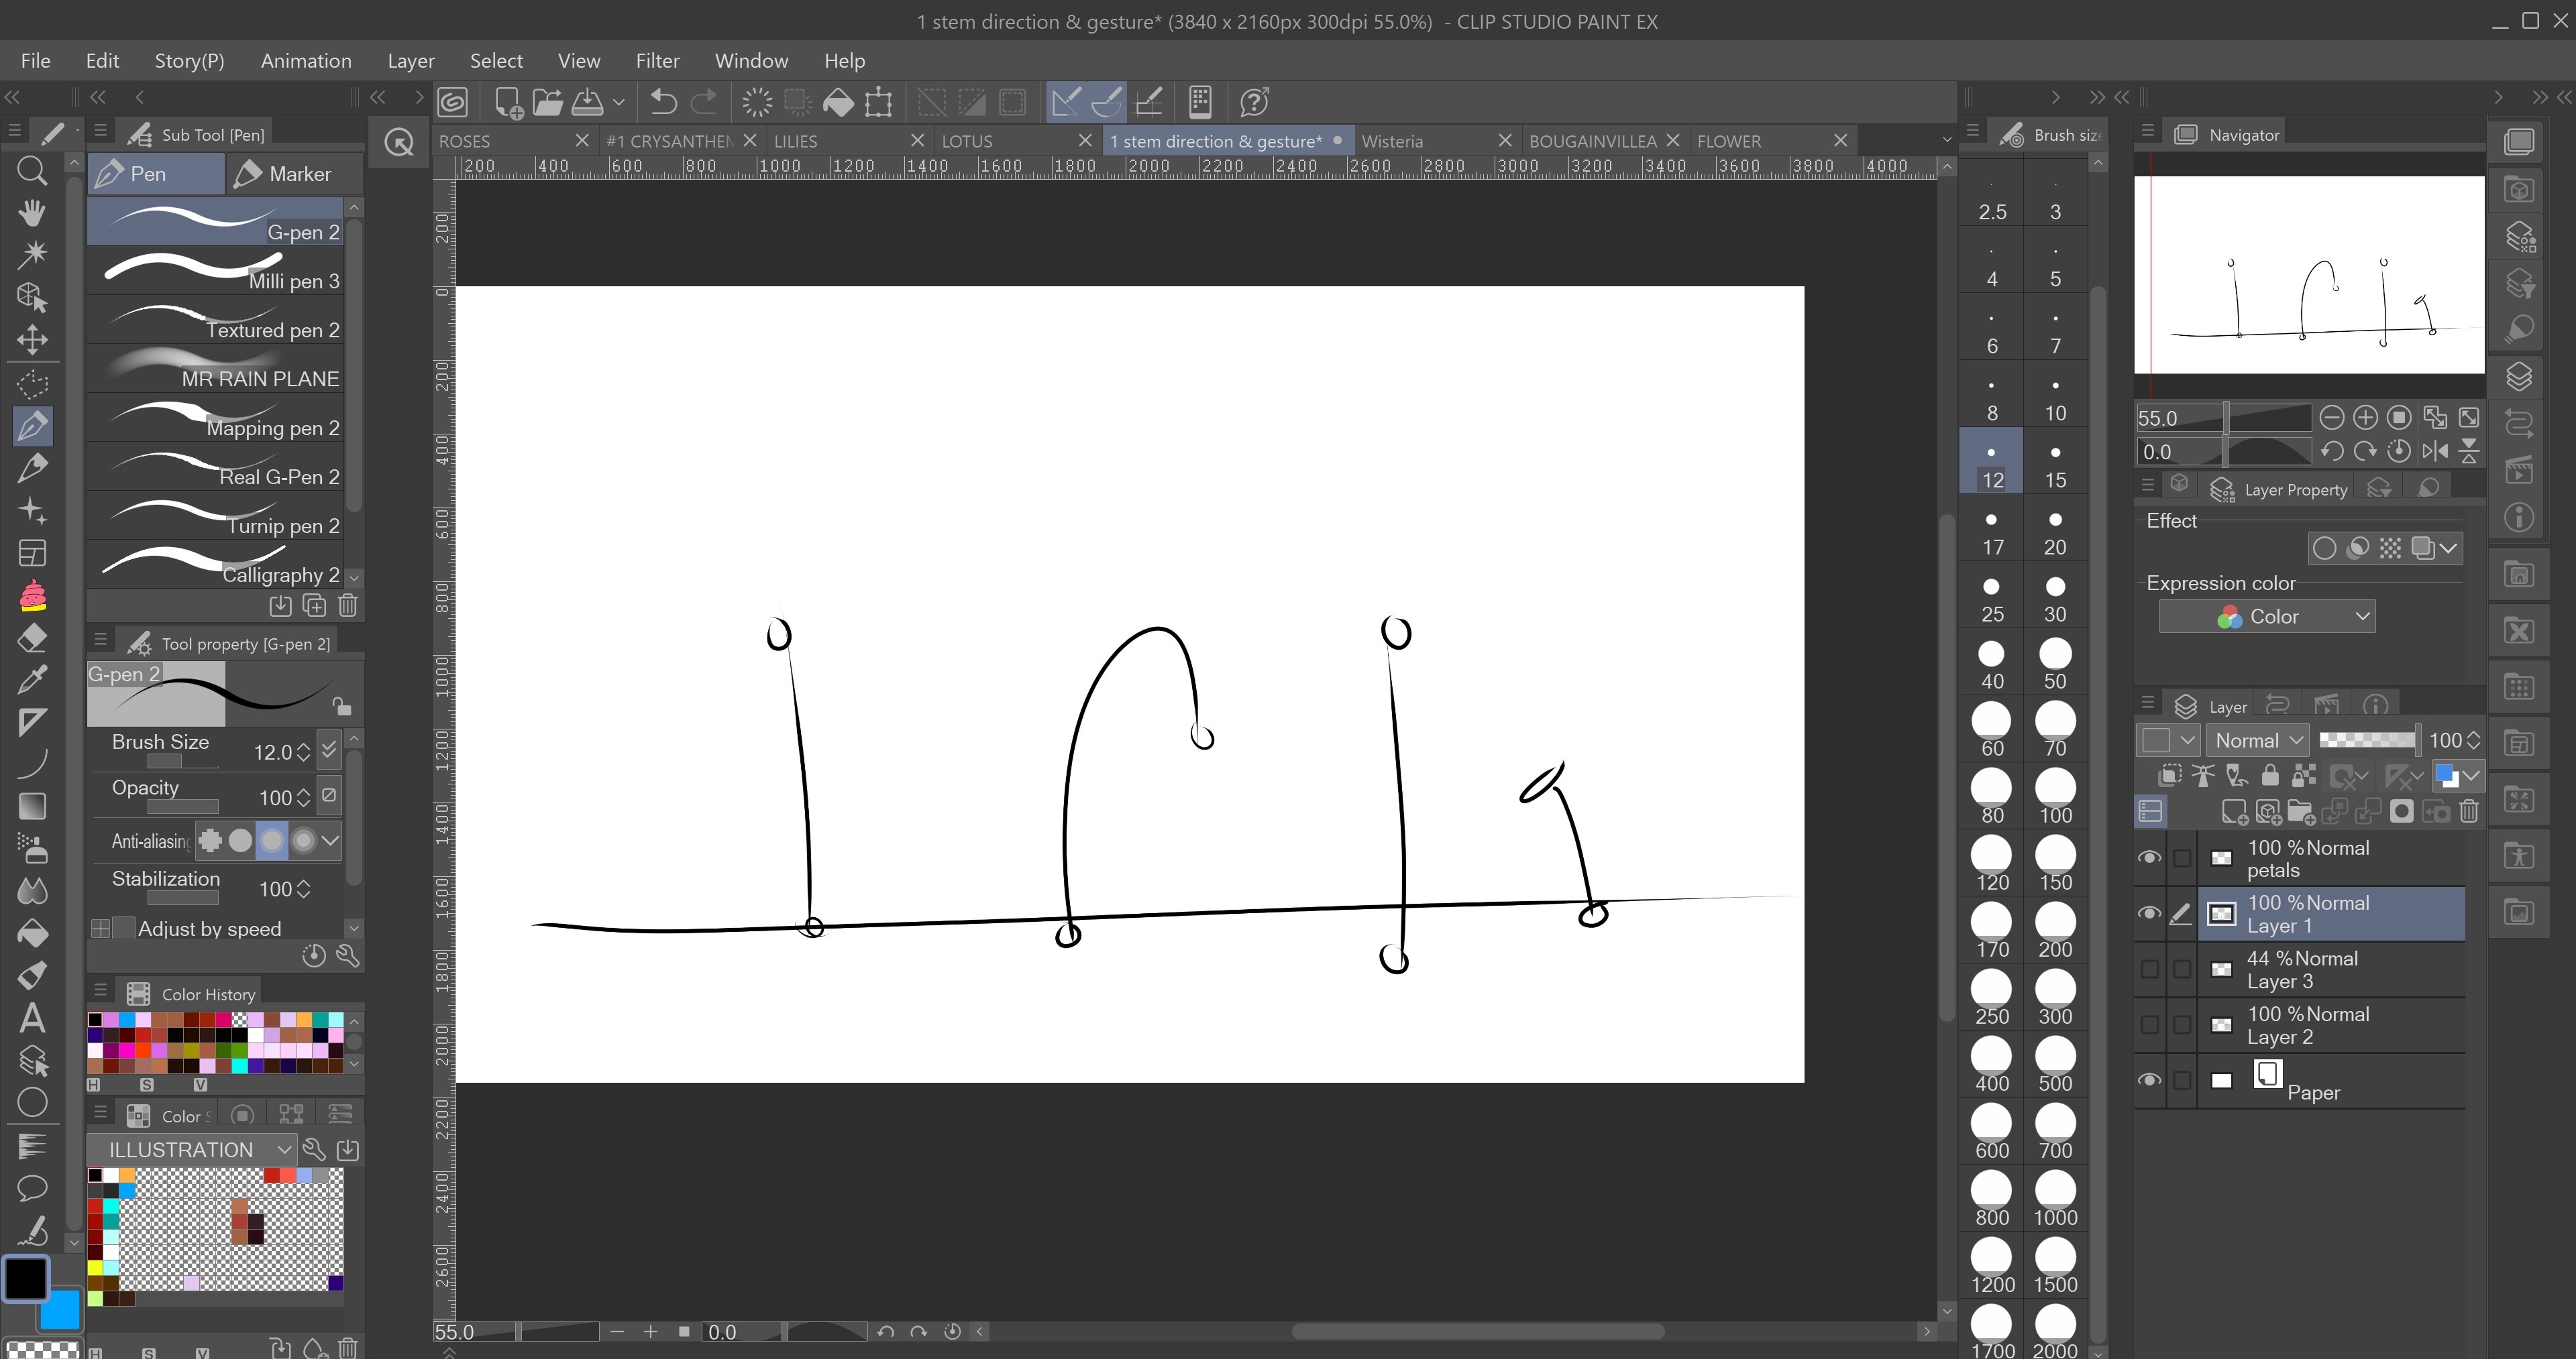
Task: Expand the ILLUSTRATION color set dropdown
Action: (191, 1149)
